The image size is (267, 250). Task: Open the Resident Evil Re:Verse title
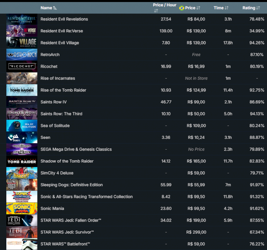[62, 31]
